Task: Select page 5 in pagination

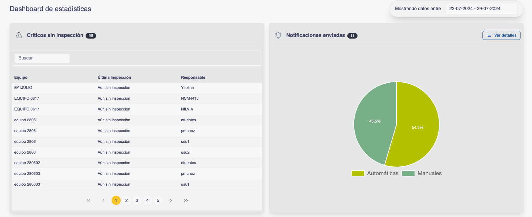Action: 158,200
